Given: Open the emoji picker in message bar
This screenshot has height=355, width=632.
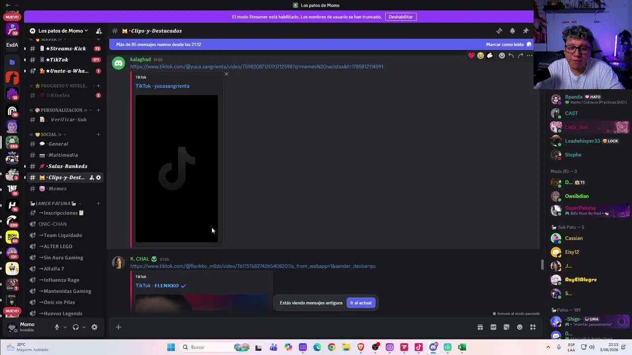Looking at the screenshot, I should [x=519, y=327].
